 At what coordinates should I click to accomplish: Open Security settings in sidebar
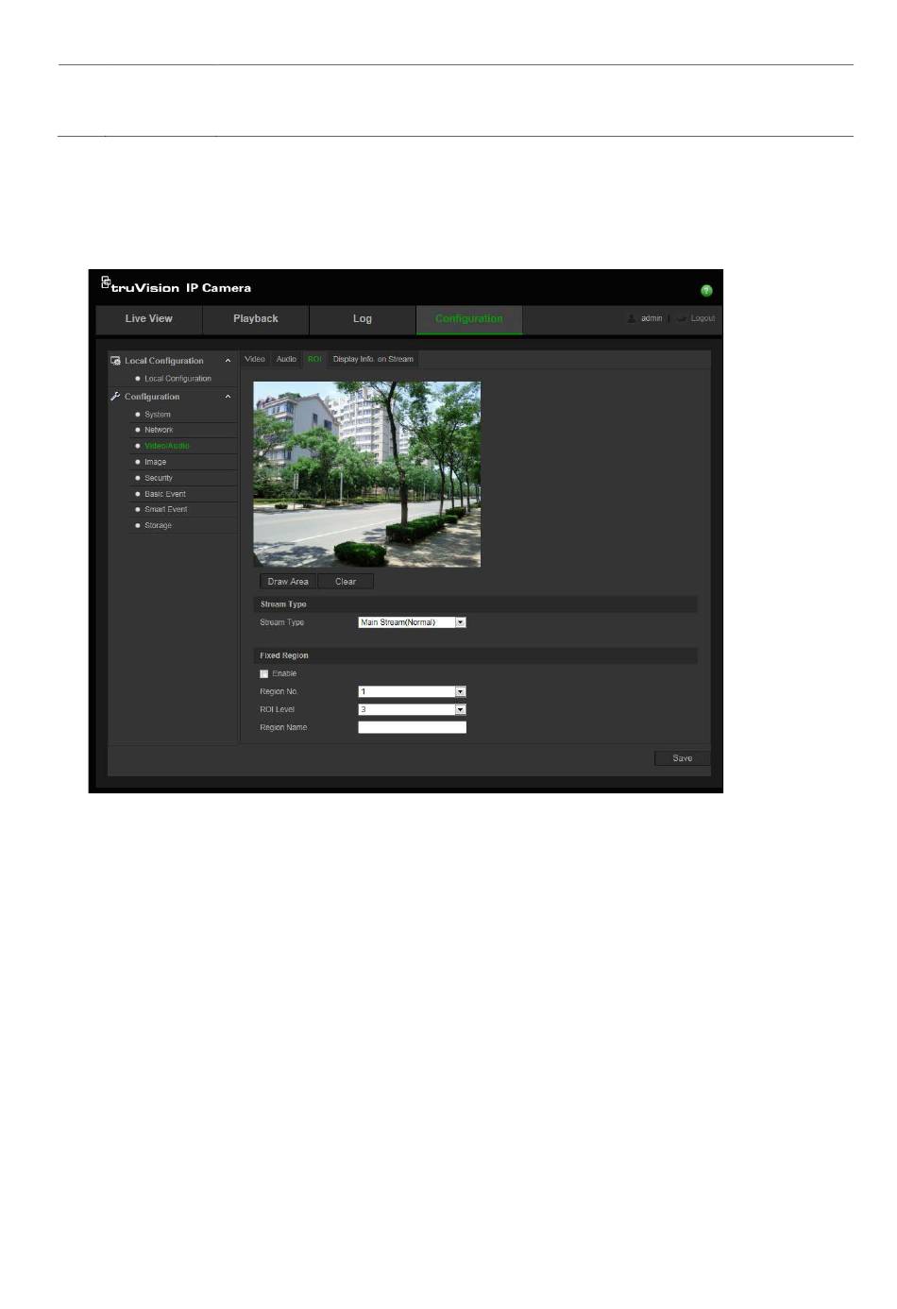point(159,478)
